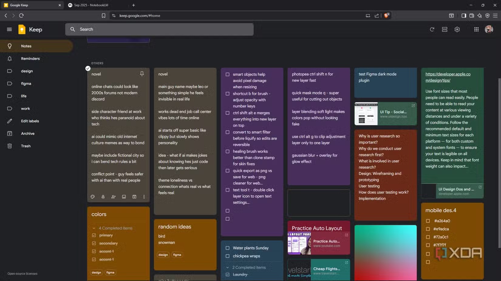The width and height of the screenshot is (501, 281).
Task: Open background options palette on novel note
Action: tap(93, 197)
